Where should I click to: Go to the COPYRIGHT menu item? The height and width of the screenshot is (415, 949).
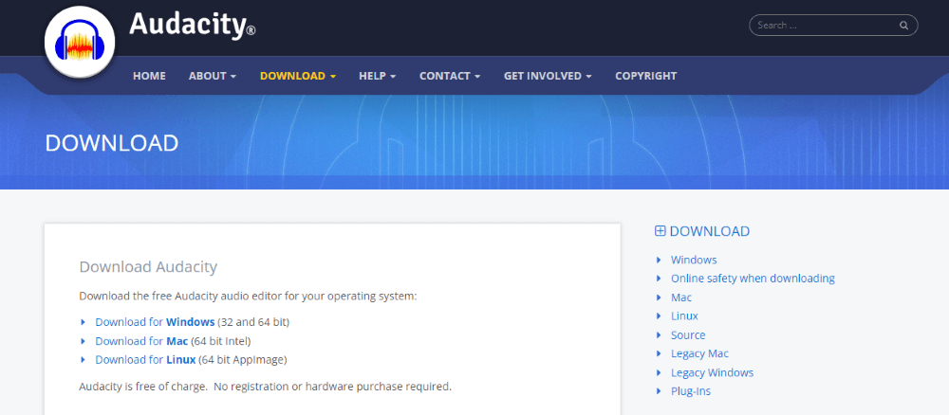point(645,76)
